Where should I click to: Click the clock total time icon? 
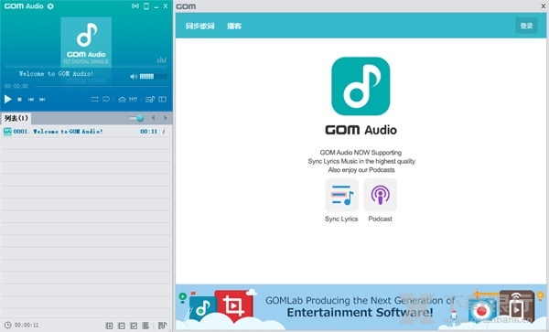pos(7,326)
